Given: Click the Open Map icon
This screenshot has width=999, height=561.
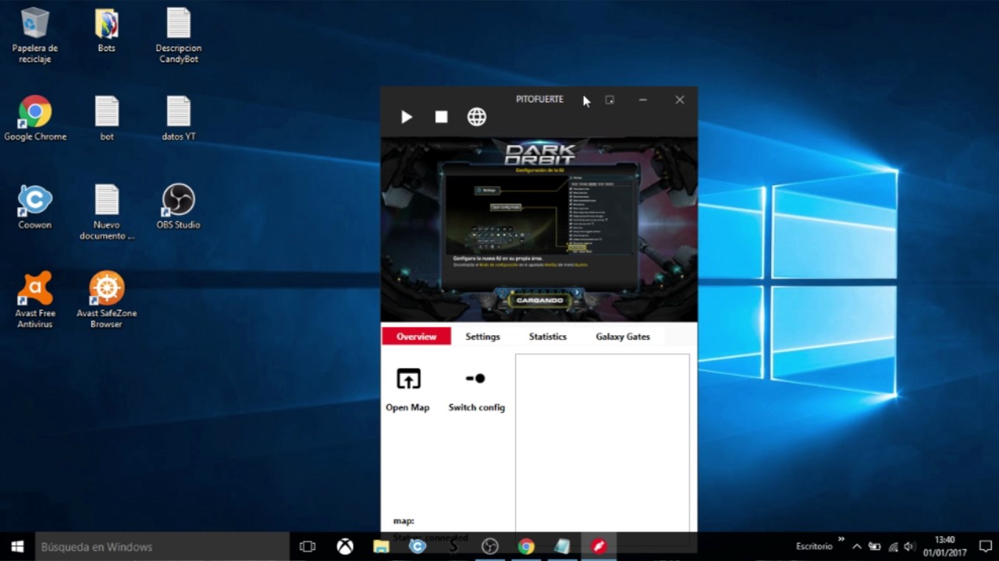Looking at the screenshot, I should point(408,379).
